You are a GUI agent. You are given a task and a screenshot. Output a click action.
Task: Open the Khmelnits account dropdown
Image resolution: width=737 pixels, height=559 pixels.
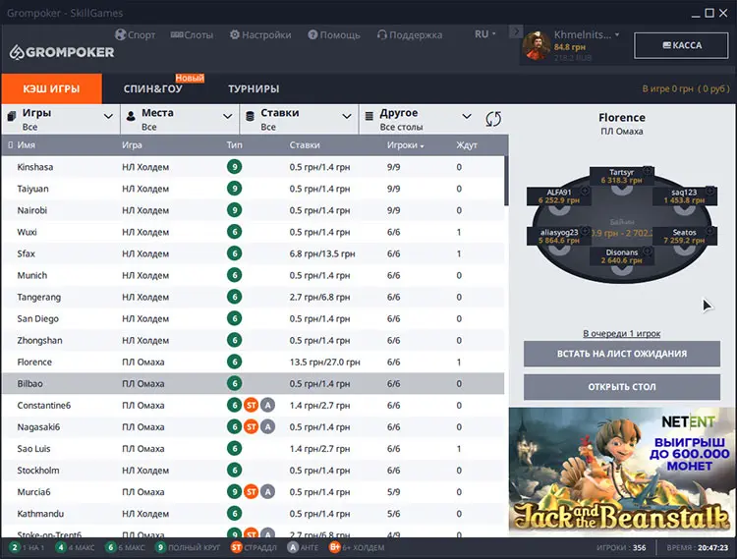pos(587,34)
